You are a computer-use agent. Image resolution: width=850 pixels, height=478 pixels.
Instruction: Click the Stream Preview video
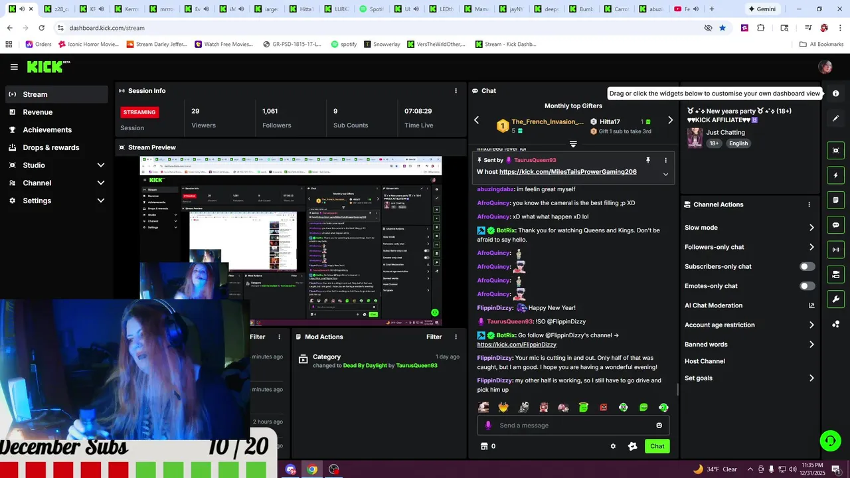point(291,242)
